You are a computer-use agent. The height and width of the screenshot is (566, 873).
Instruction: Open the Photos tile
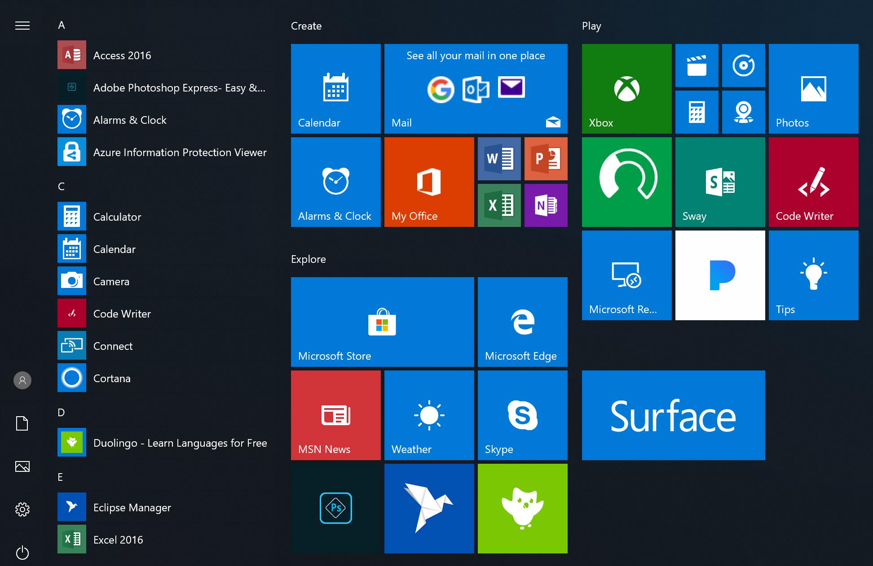(813, 88)
